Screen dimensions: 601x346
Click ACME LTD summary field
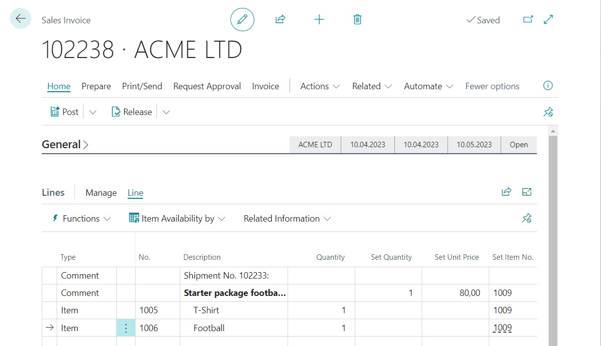tap(315, 145)
